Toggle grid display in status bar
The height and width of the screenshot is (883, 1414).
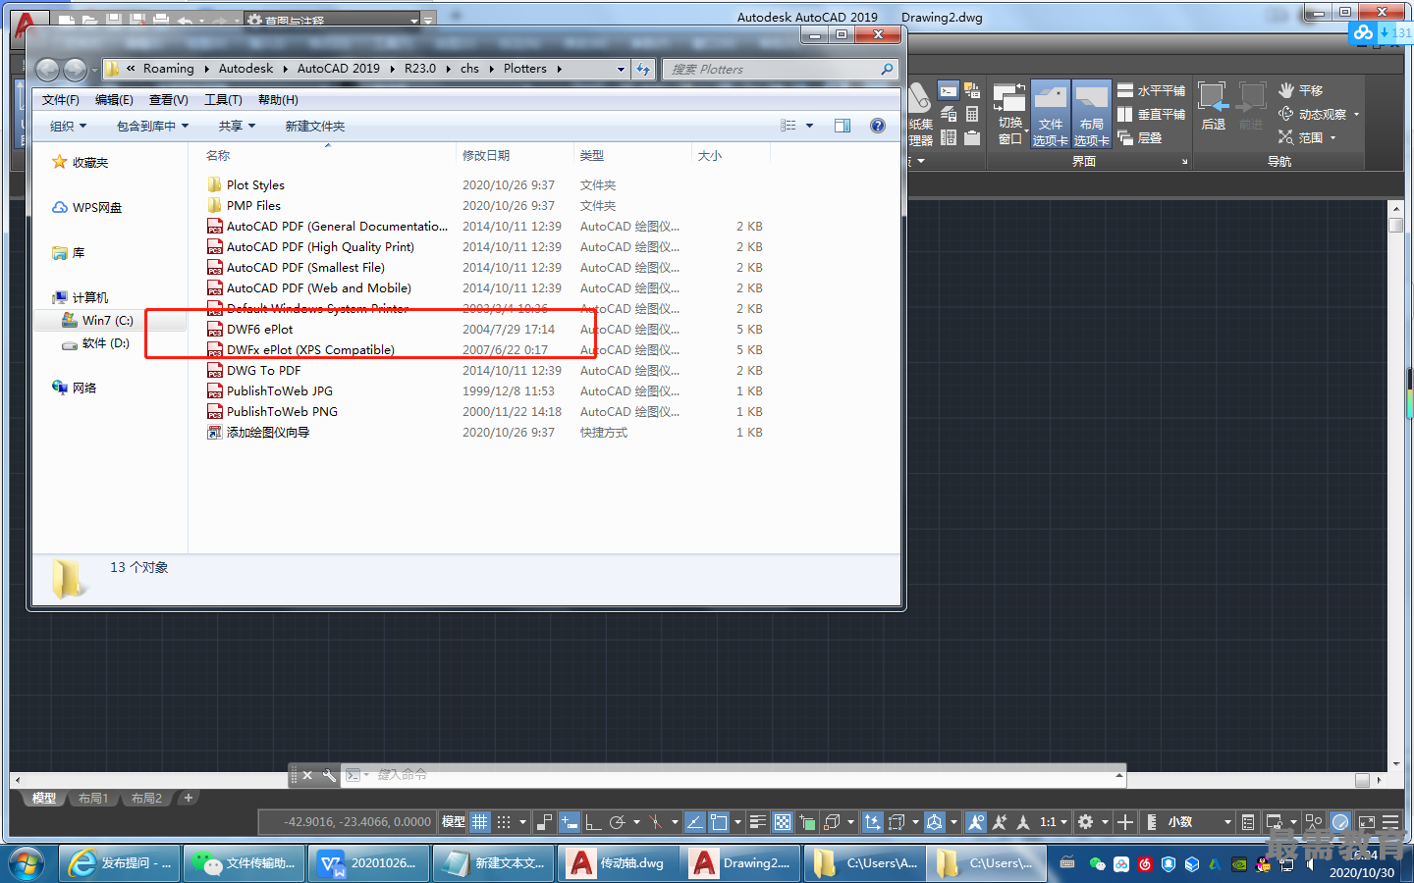[479, 822]
